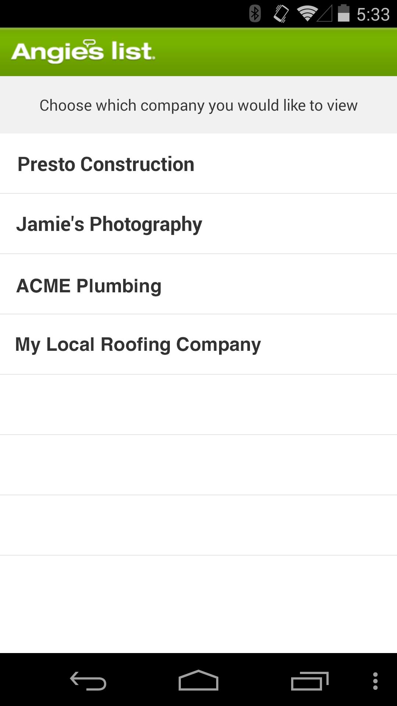Tap the cellular signal triangle icon
The width and height of the screenshot is (397, 706).
(325, 14)
